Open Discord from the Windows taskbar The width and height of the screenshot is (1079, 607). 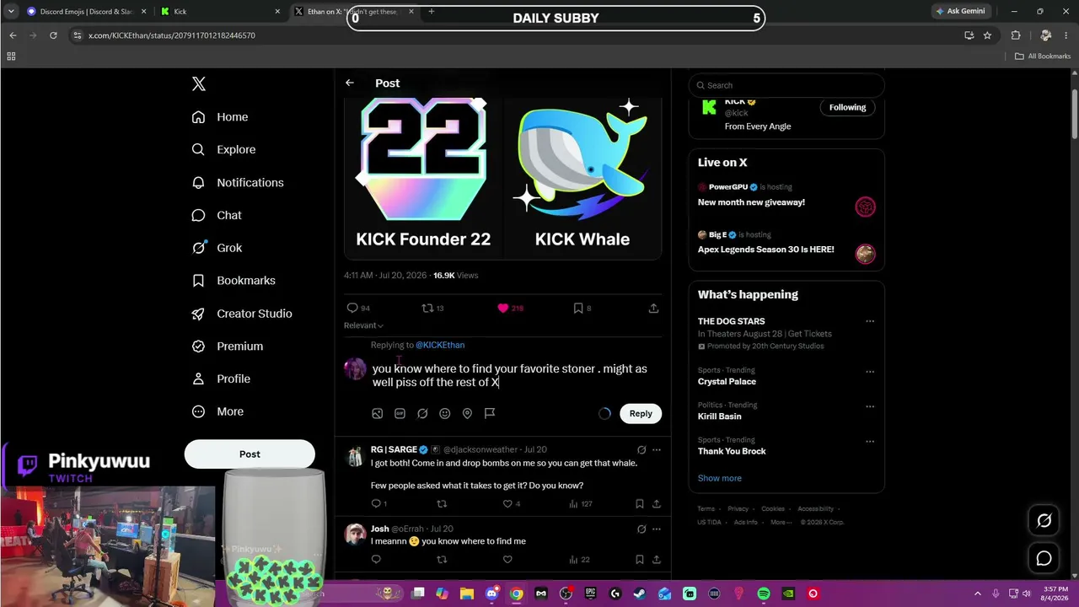491,594
